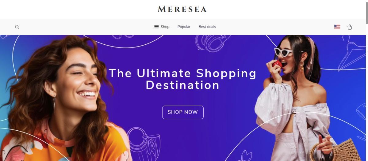Open the search magnifier icon

(17, 27)
